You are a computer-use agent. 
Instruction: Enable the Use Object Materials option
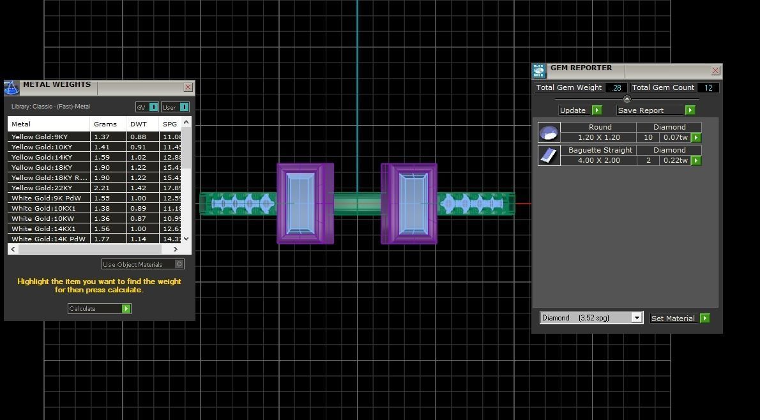point(179,264)
